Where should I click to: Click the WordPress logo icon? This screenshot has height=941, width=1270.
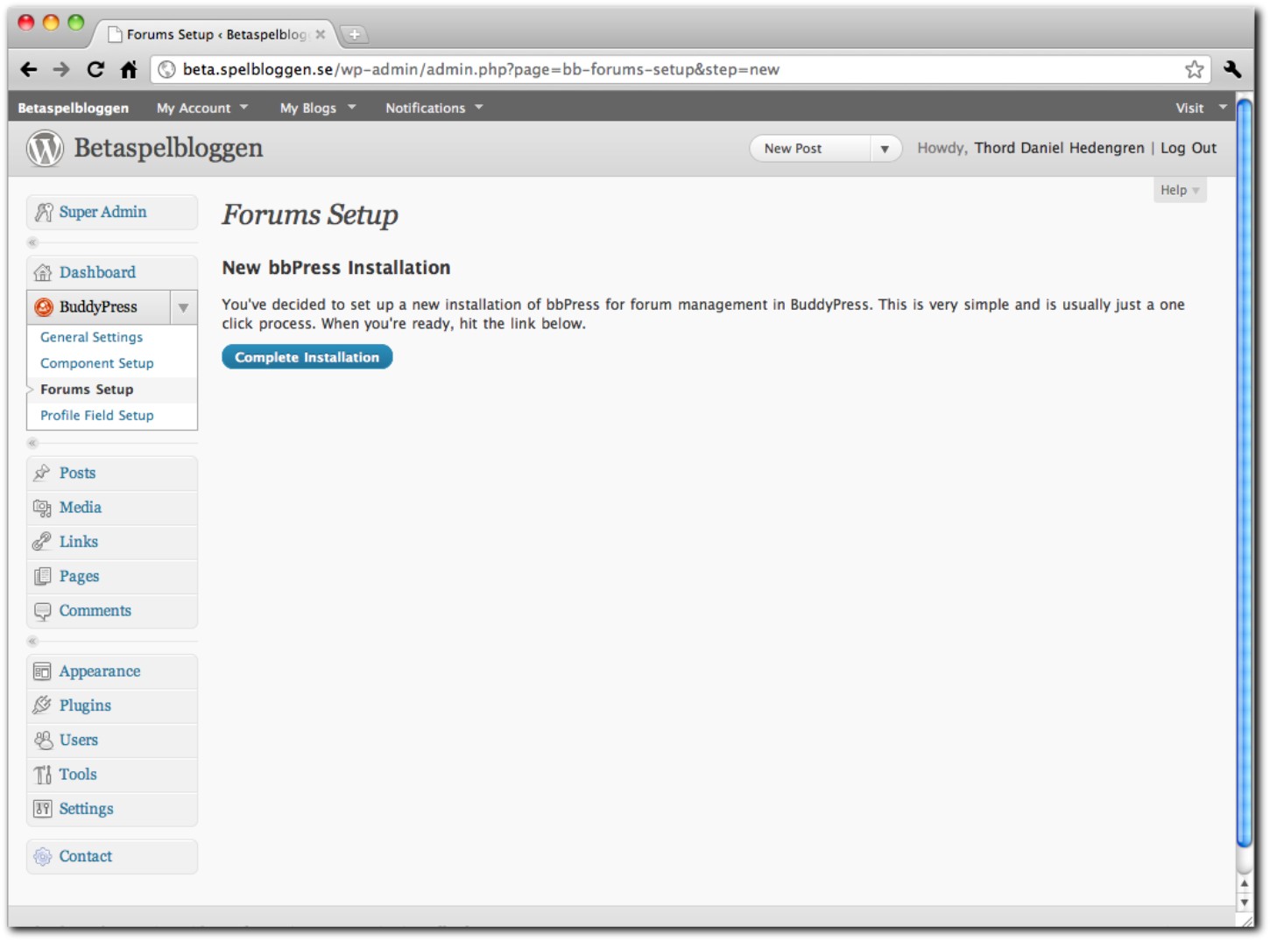[45, 148]
